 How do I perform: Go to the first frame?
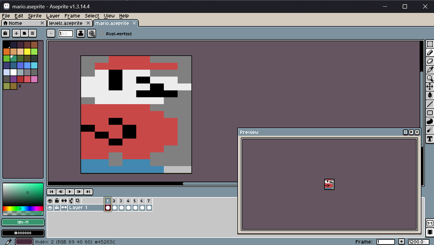[x=51, y=192]
